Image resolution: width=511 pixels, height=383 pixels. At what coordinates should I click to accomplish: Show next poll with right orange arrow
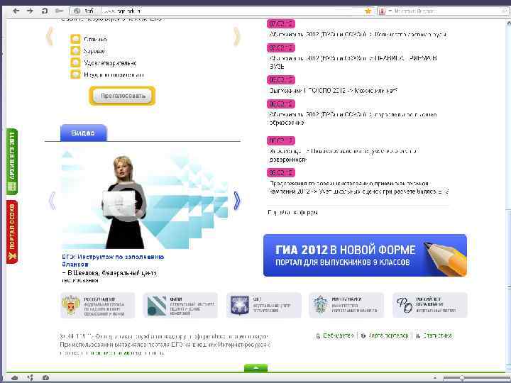(237, 36)
